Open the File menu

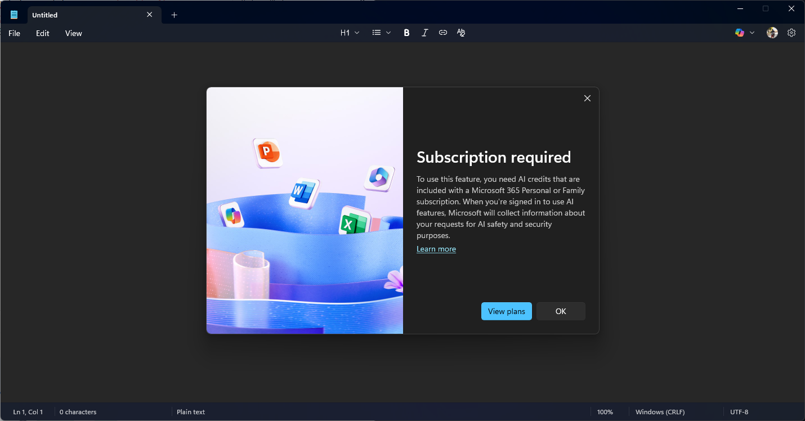pos(14,33)
